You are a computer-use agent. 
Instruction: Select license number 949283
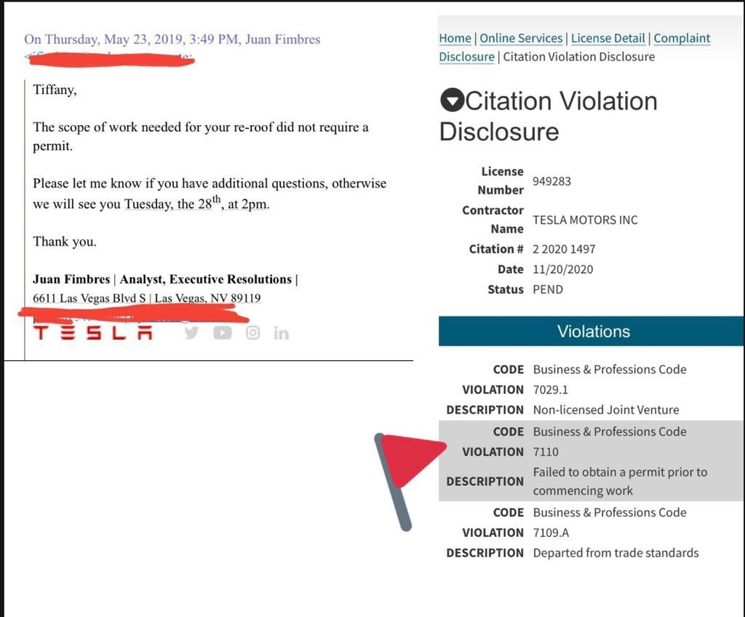click(x=551, y=181)
